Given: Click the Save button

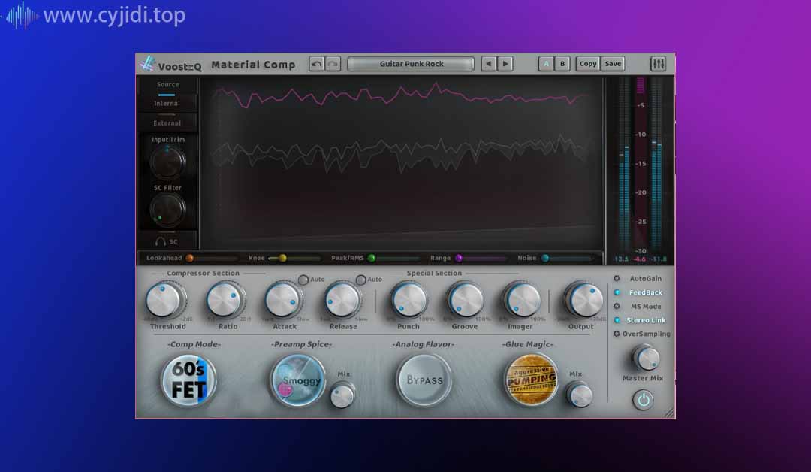Looking at the screenshot, I should (613, 64).
